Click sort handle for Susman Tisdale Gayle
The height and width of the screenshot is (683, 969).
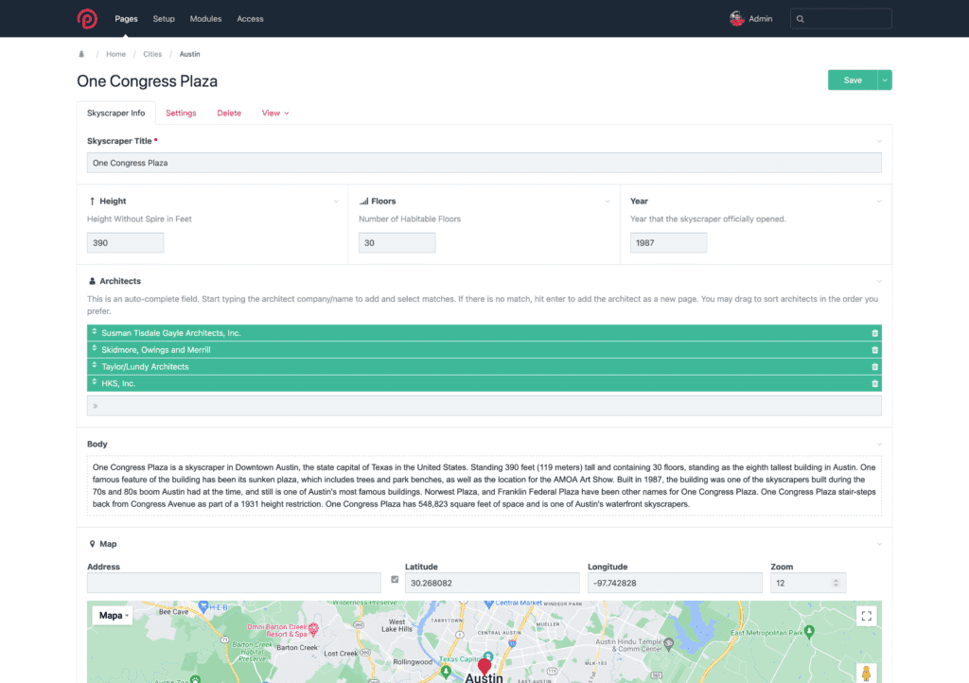point(95,332)
